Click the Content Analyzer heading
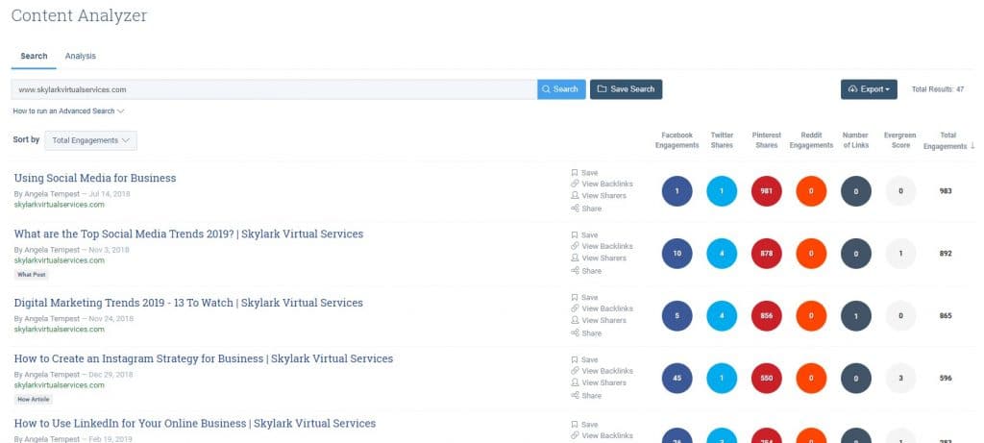This screenshot has height=443, width=984. click(79, 15)
